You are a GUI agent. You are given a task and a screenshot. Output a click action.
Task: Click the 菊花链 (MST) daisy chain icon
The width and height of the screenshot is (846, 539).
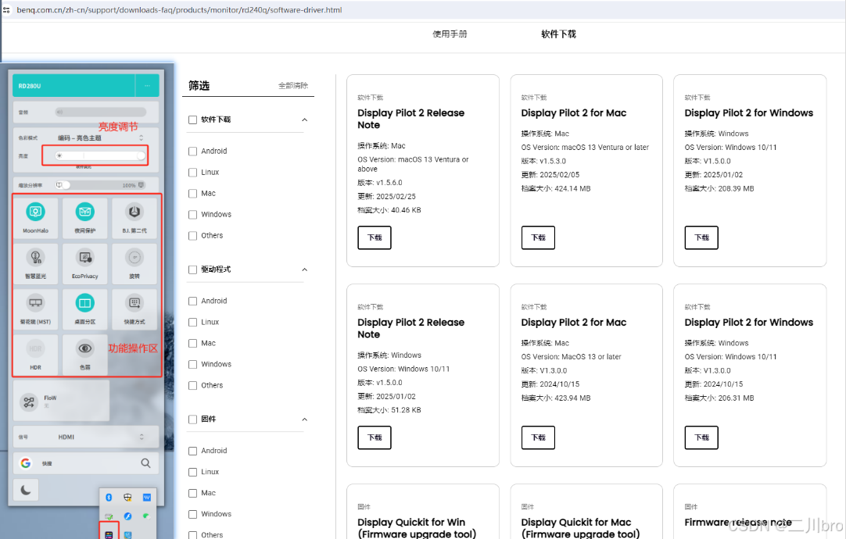click(x=36, y=303)
